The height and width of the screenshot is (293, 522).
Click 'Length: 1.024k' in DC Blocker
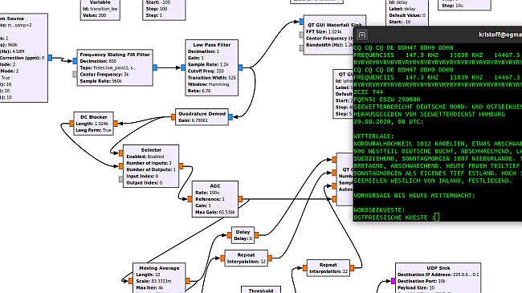[92, 124]
